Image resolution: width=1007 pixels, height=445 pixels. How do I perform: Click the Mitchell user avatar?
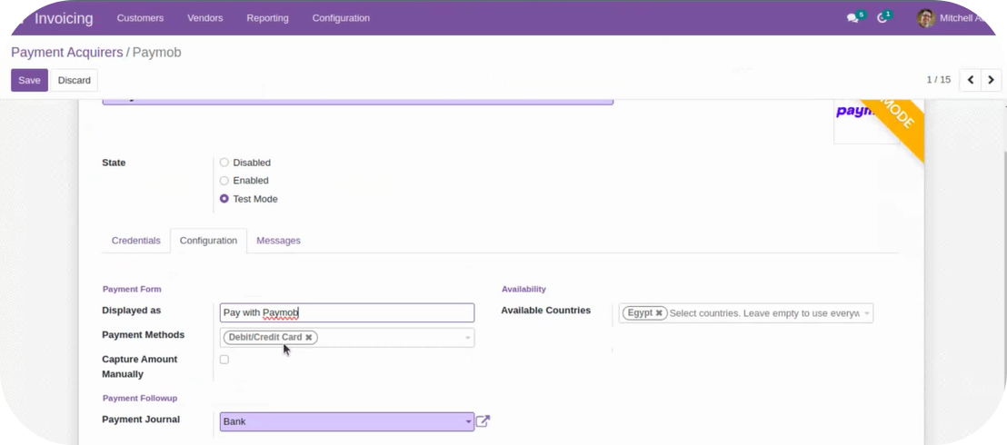(925, 18)
